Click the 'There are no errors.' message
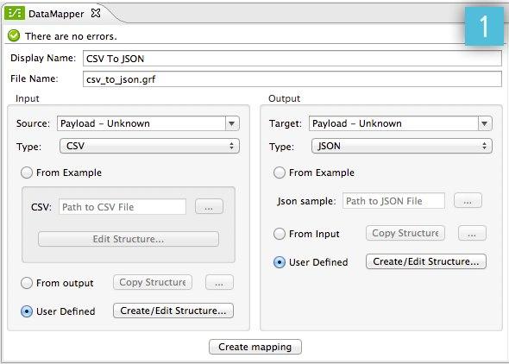Image resolution: width=509 pixels, height=364 pixels. click(x=71, y=36)
